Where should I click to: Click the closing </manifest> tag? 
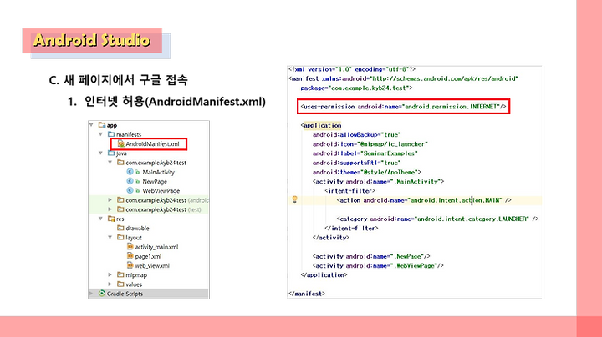click(x=306, y=294)
